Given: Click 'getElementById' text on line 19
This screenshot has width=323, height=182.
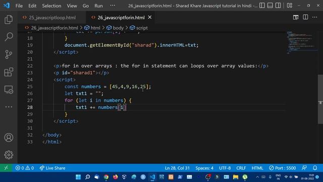Looking at the screenshot, I should (x=109, y=45).
